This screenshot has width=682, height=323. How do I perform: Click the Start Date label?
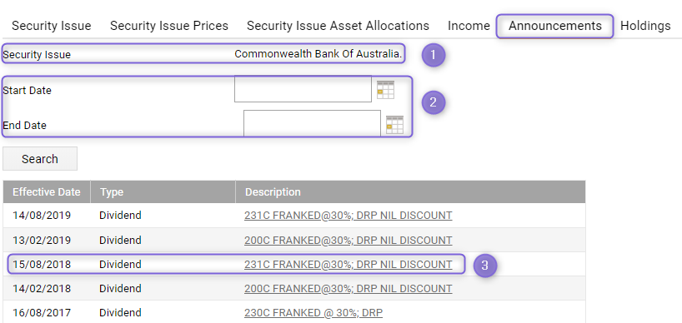[27, 90]
